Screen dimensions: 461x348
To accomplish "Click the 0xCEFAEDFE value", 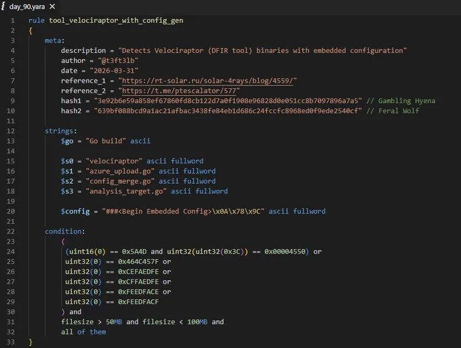I will pyautogui.click(x=138, y=271).
